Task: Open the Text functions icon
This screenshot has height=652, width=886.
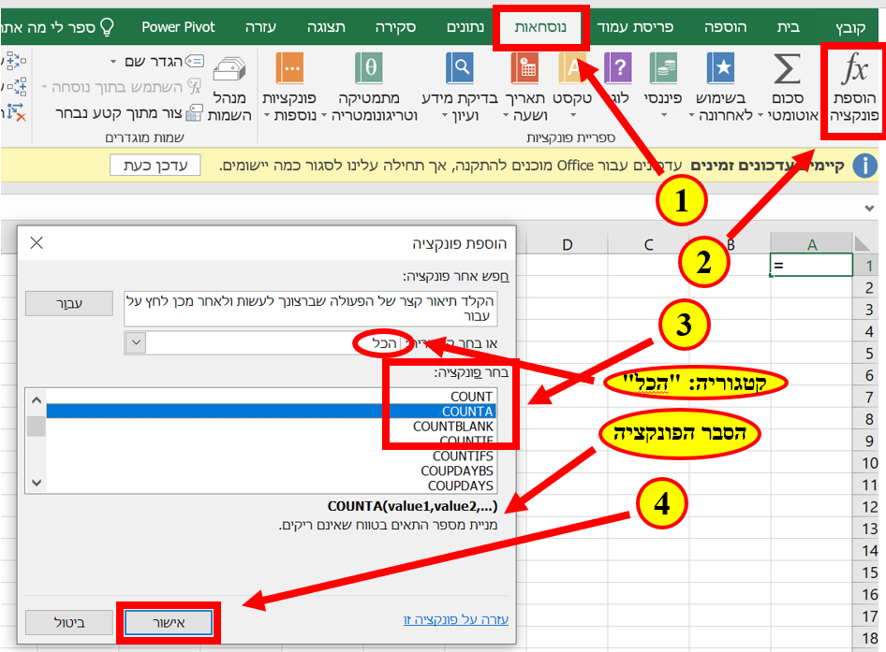Action: pos(572,68)
